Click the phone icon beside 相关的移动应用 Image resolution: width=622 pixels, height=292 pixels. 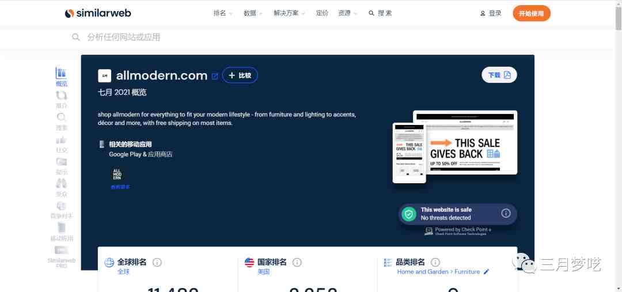(102, 144)
